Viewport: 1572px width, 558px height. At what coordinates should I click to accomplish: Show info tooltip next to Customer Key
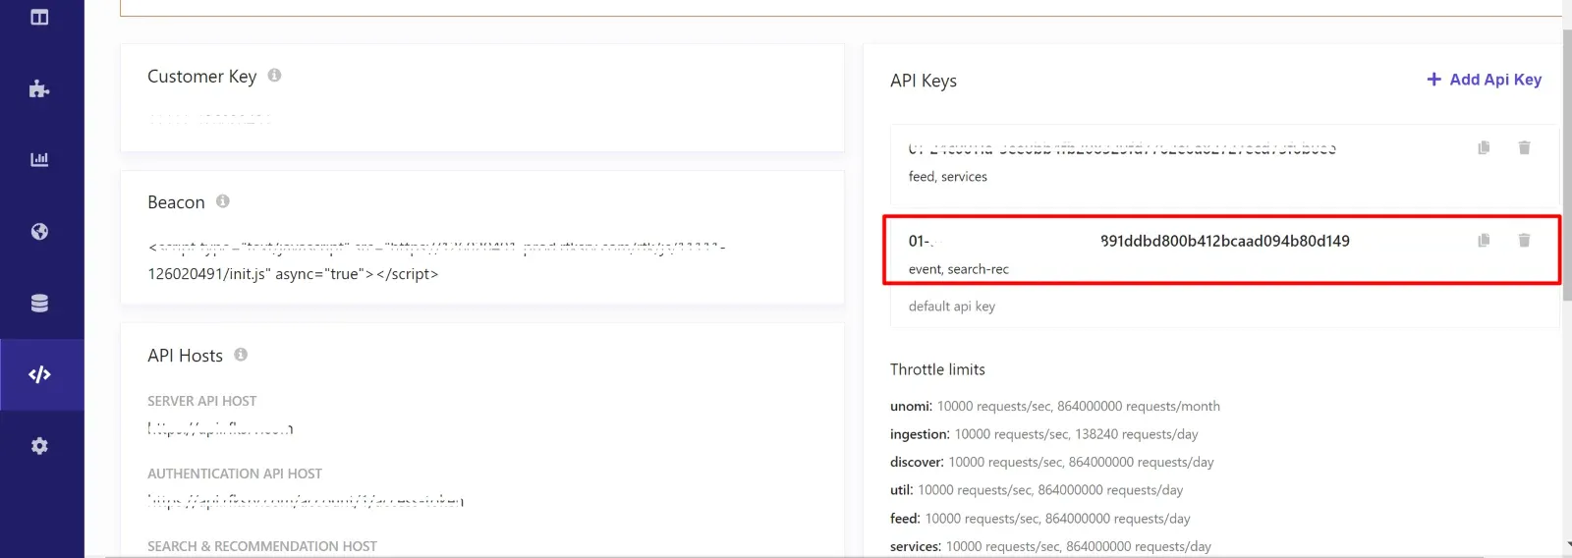(274, 75)
